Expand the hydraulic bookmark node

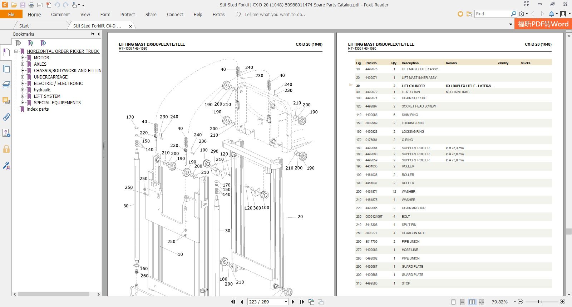click(x=23, y=90)
